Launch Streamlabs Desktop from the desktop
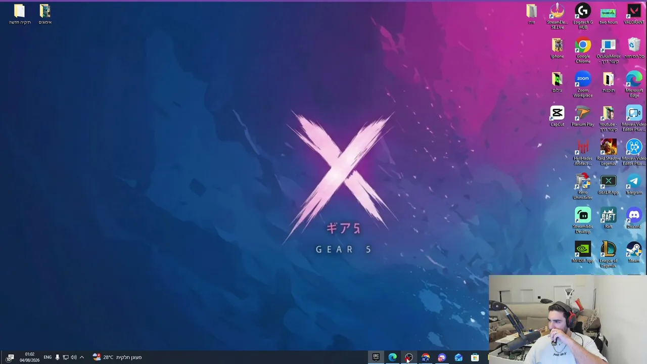Screen dimensions: 647x364 click(583, 220)
